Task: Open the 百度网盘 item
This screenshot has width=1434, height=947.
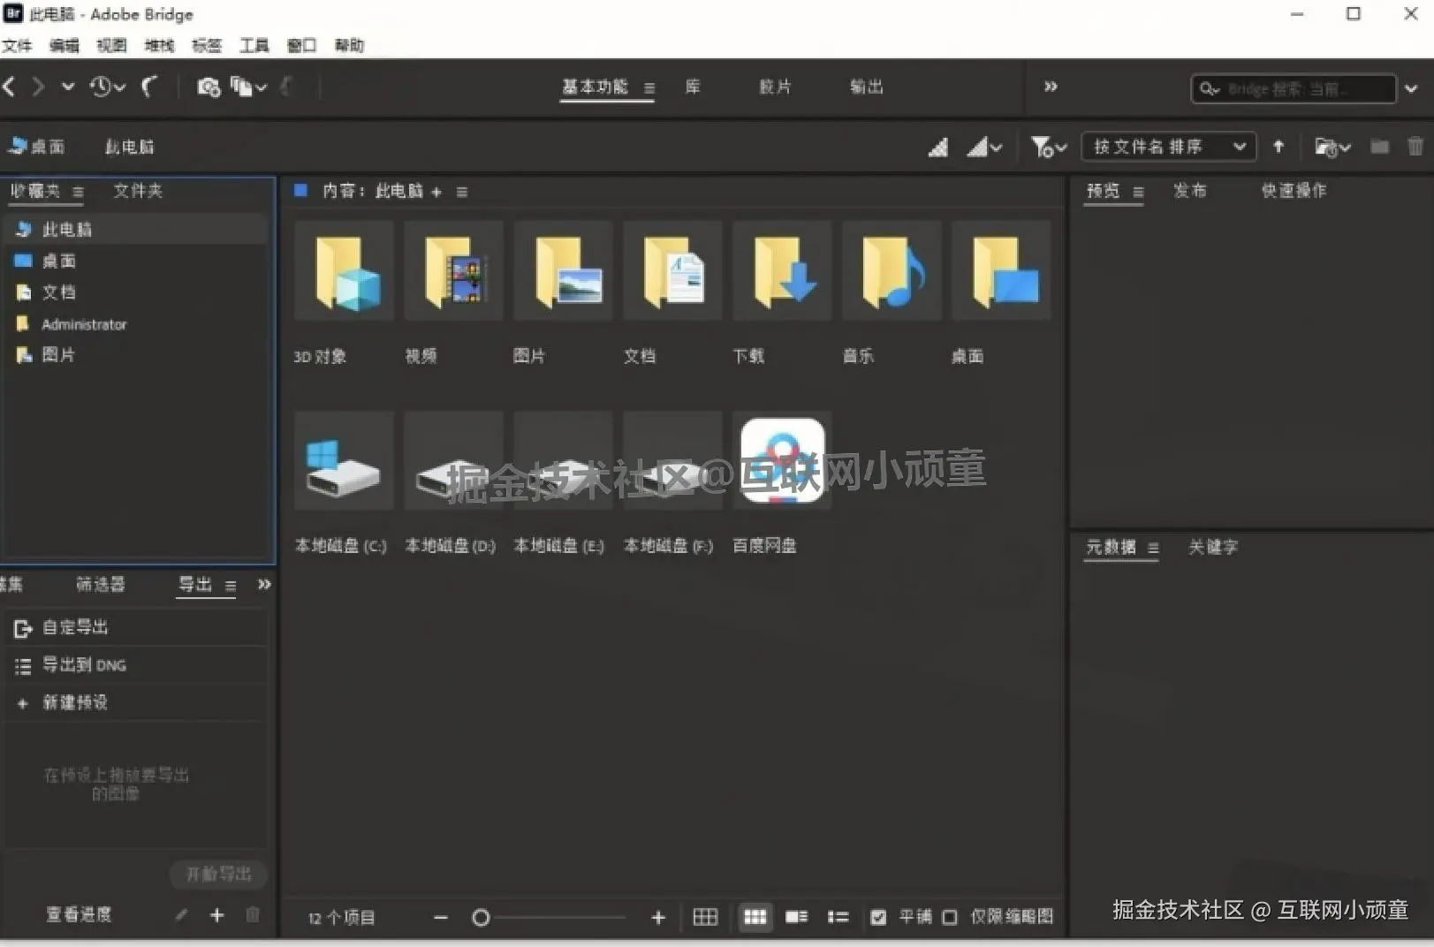Action: (781, 459)
